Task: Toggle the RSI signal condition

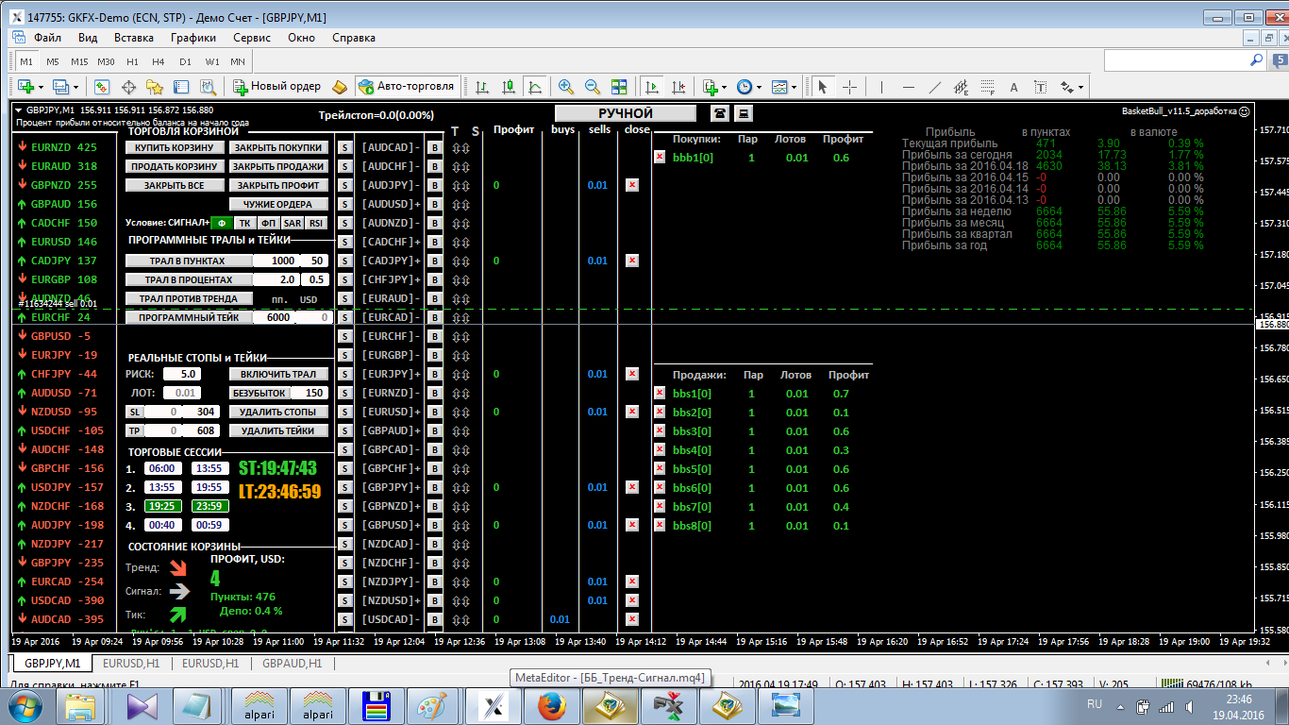Action: click(x=315, y=223)
